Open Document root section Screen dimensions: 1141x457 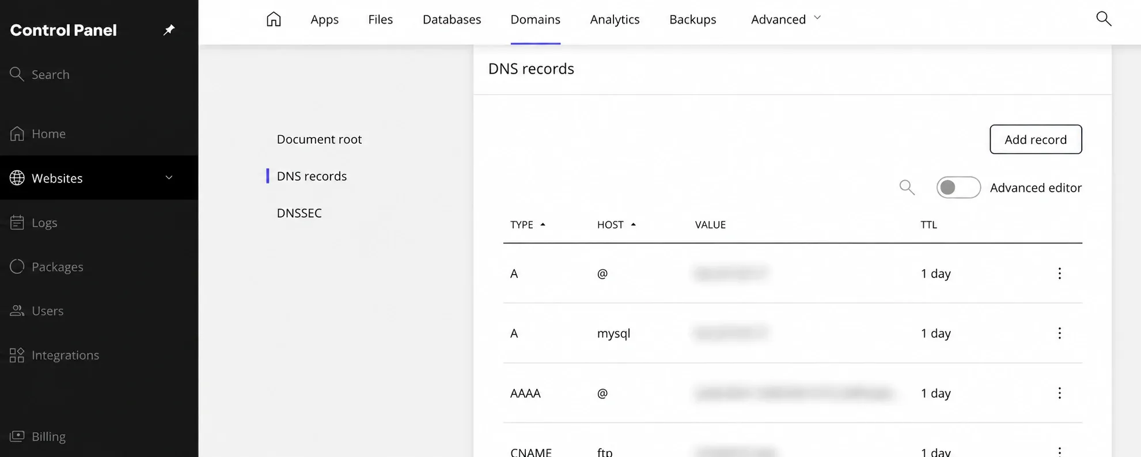tap(319, 139)
